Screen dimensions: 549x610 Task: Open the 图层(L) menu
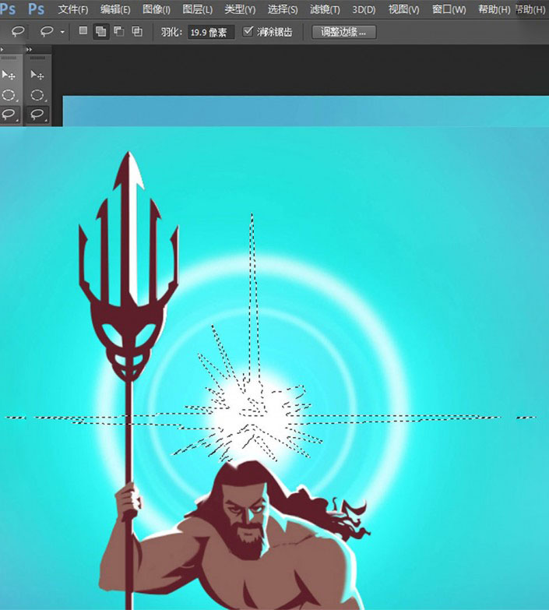click(198, 9)
